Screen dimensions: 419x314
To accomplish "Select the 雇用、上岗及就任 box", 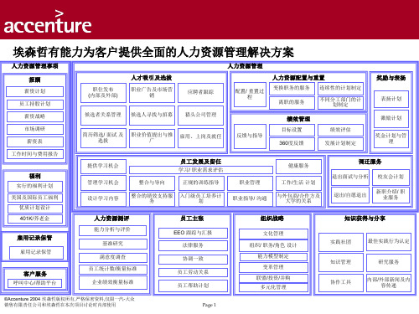I will pyautogui.click(x=200, y=137).
